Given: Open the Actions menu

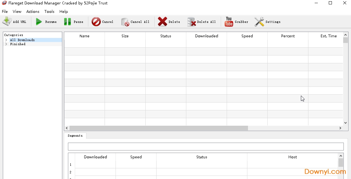Looking at the screenshot, I should tap(33, 12).
